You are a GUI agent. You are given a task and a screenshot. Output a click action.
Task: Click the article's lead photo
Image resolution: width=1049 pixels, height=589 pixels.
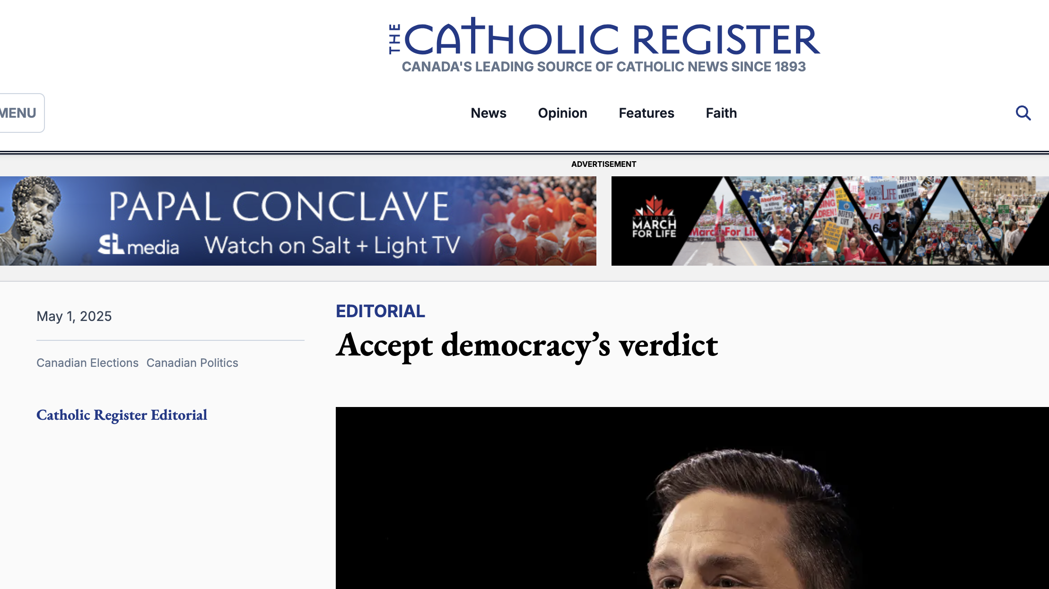coord(692,498)
